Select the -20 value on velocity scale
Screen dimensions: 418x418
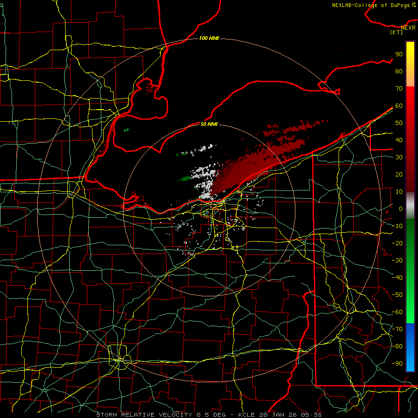[397, 243]
